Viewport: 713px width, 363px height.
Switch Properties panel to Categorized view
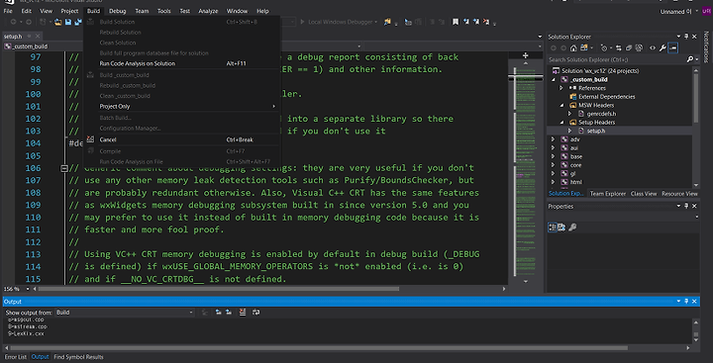coord(552,227)
